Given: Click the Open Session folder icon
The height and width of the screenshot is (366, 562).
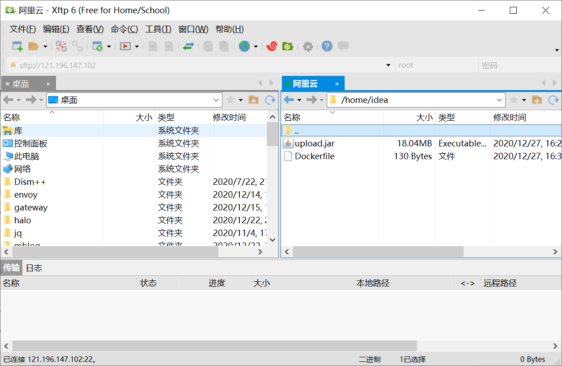Looking at the screenshot, I should coord(33,46).
